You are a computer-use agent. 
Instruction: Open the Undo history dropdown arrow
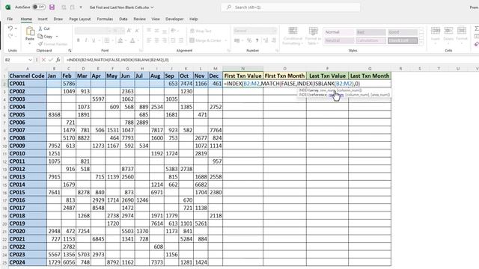pos(16,28)
